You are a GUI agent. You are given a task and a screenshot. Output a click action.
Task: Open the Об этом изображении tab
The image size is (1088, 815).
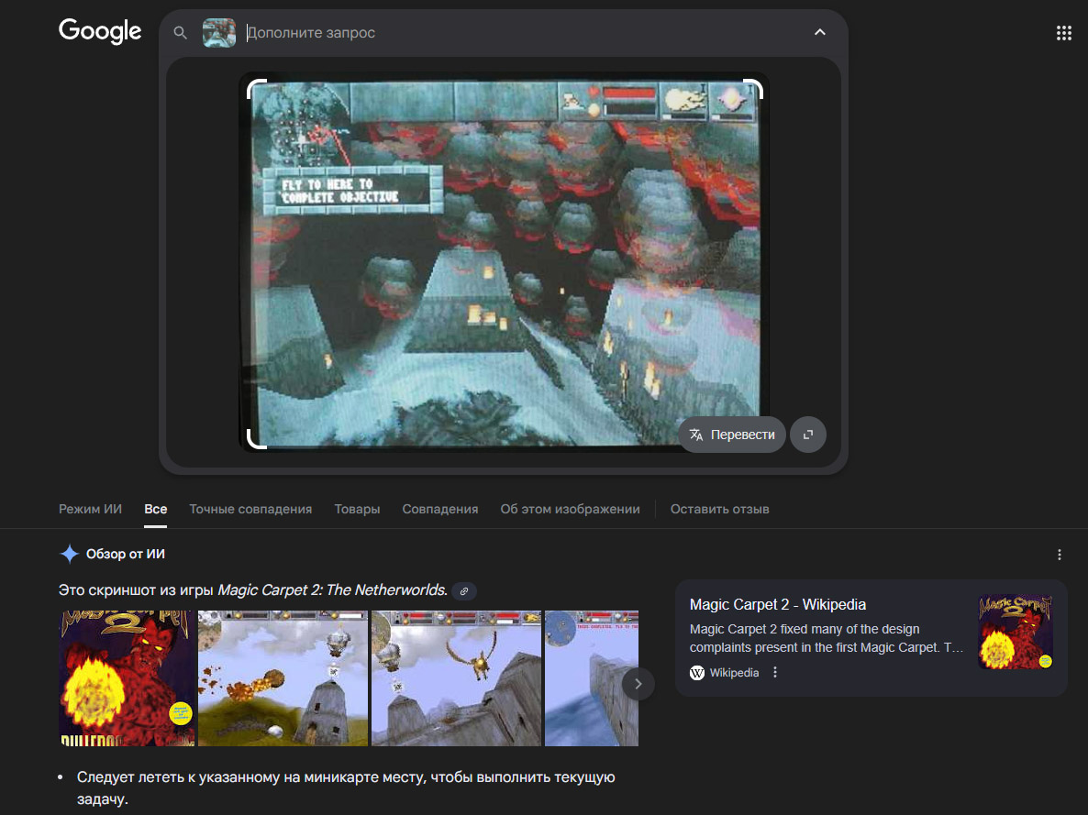[570, 509]
